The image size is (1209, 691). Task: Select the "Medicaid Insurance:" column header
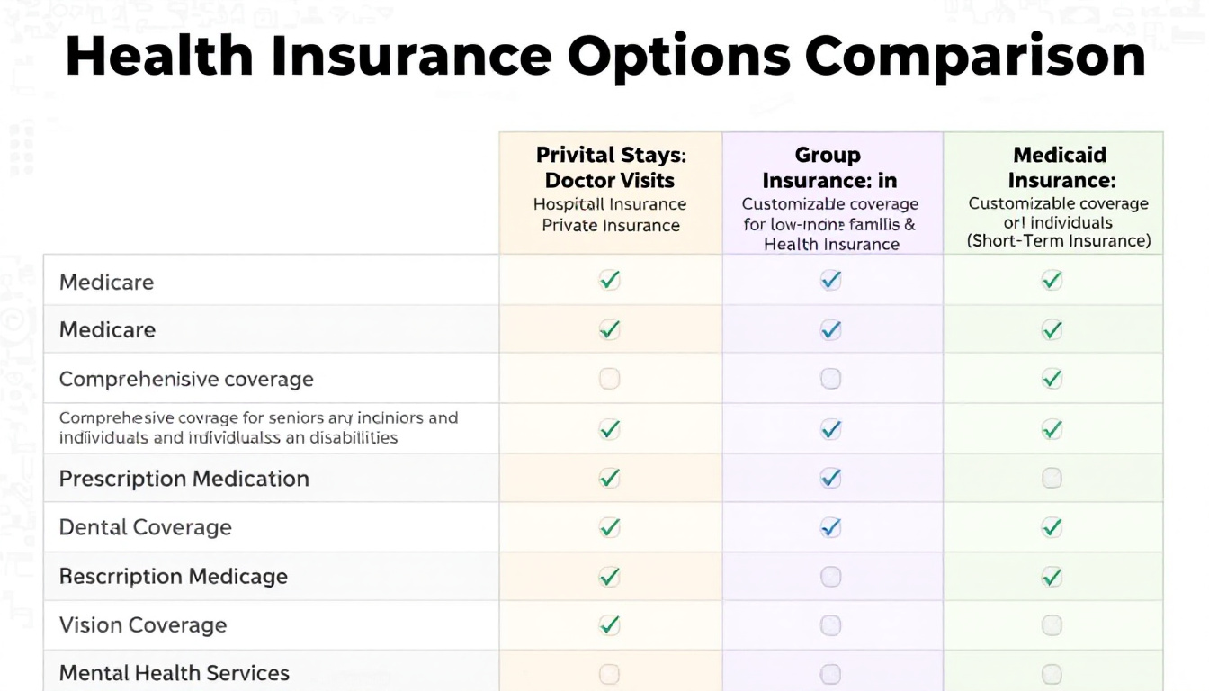(x=1058, y=167)
